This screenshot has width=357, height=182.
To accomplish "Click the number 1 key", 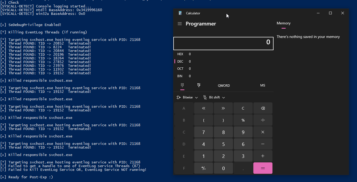I will [x=204, y=156].
